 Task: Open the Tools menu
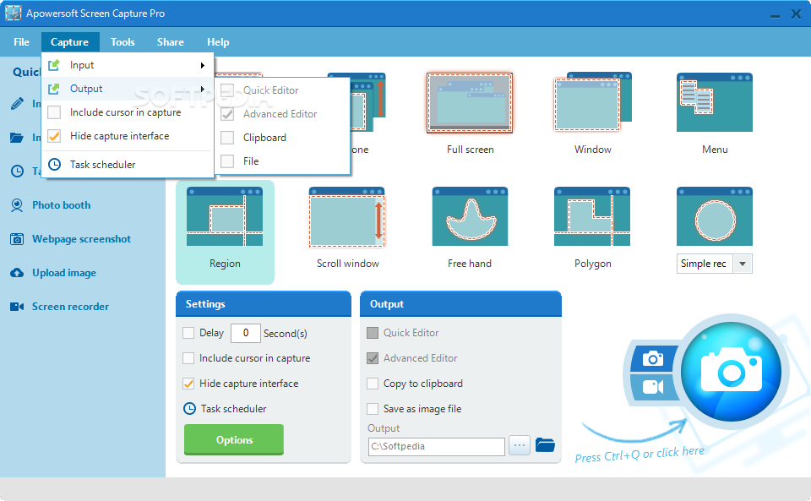click(x=122, y=42)
